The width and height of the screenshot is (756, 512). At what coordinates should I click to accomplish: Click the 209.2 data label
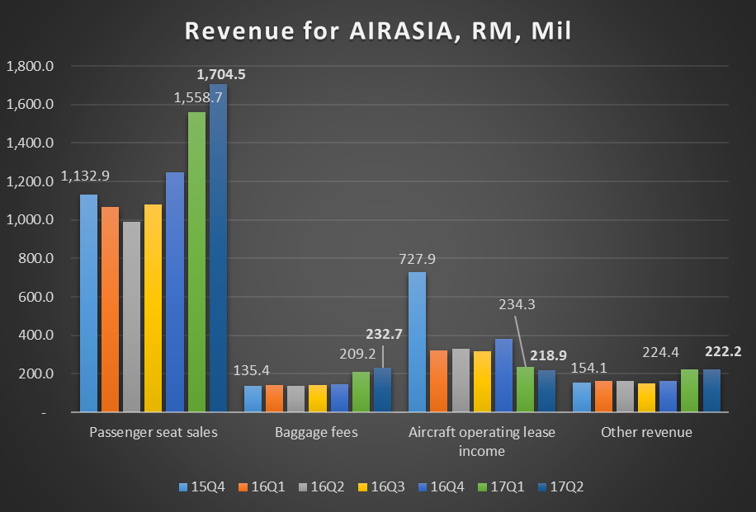(357, 354)
